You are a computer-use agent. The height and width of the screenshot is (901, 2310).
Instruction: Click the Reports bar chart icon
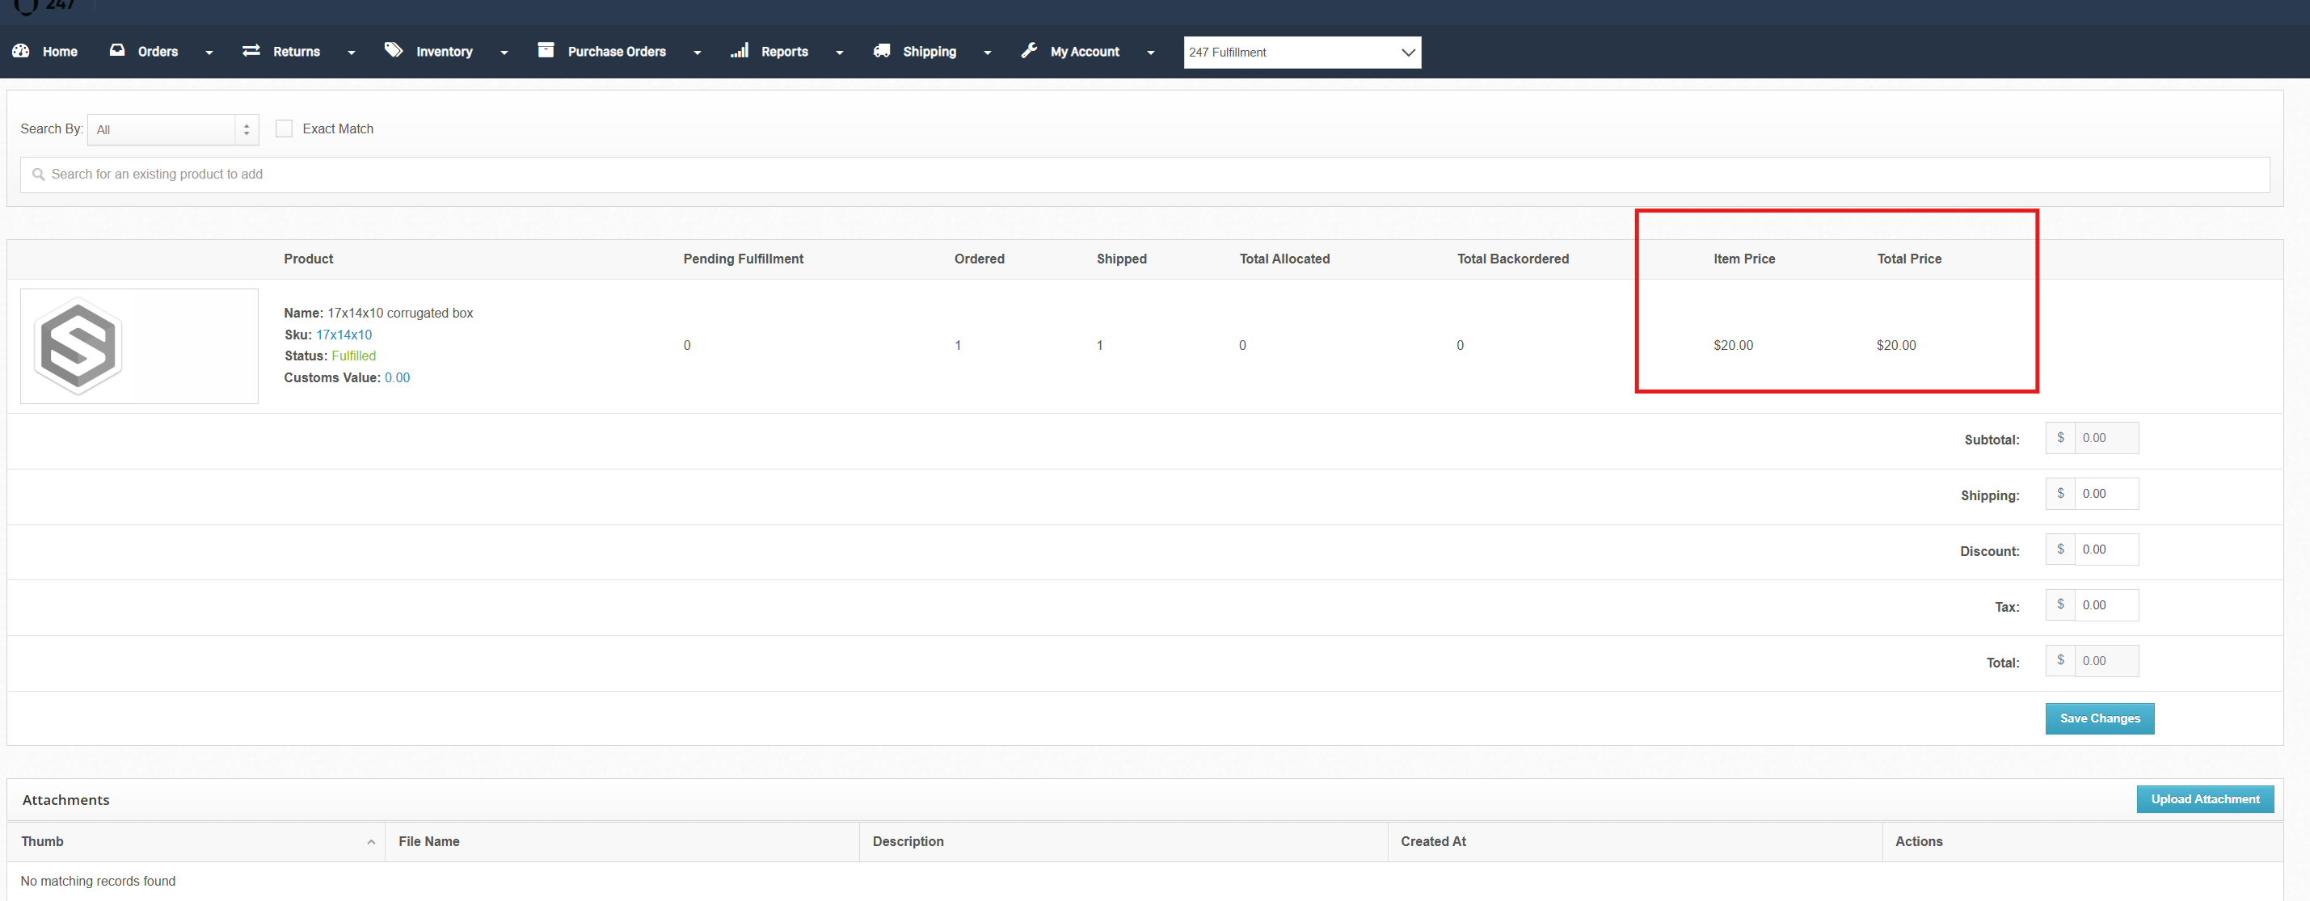coord(739,50)
